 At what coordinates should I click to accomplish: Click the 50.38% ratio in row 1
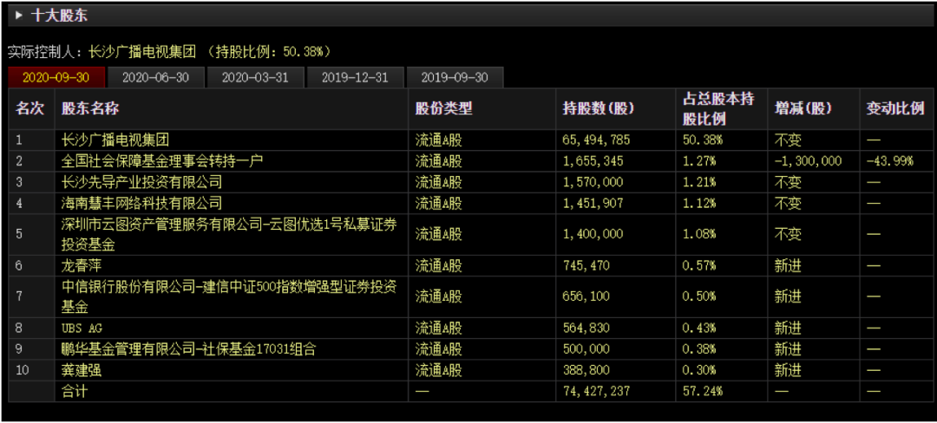702,140
